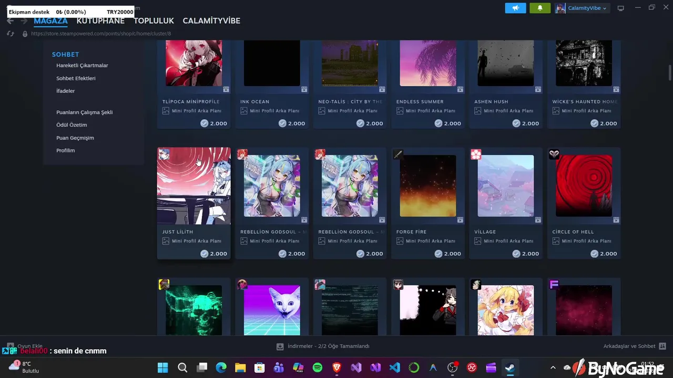Click the sword badge on Forge Fire card
Image resolution: width=673 pixels, height=378 pixels.
click(398, 154)
